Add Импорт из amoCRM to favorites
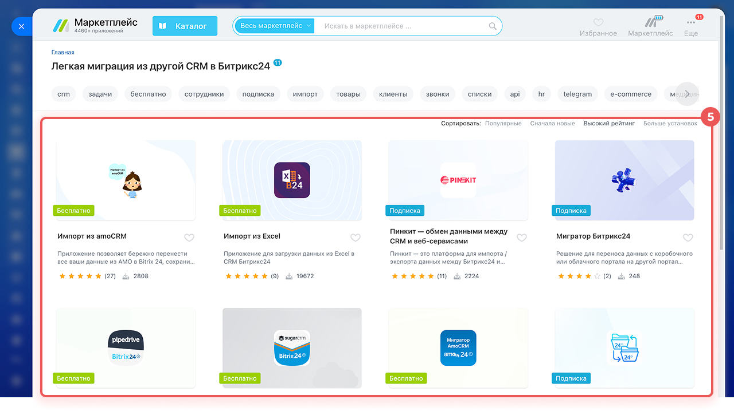 pos(189,238)
